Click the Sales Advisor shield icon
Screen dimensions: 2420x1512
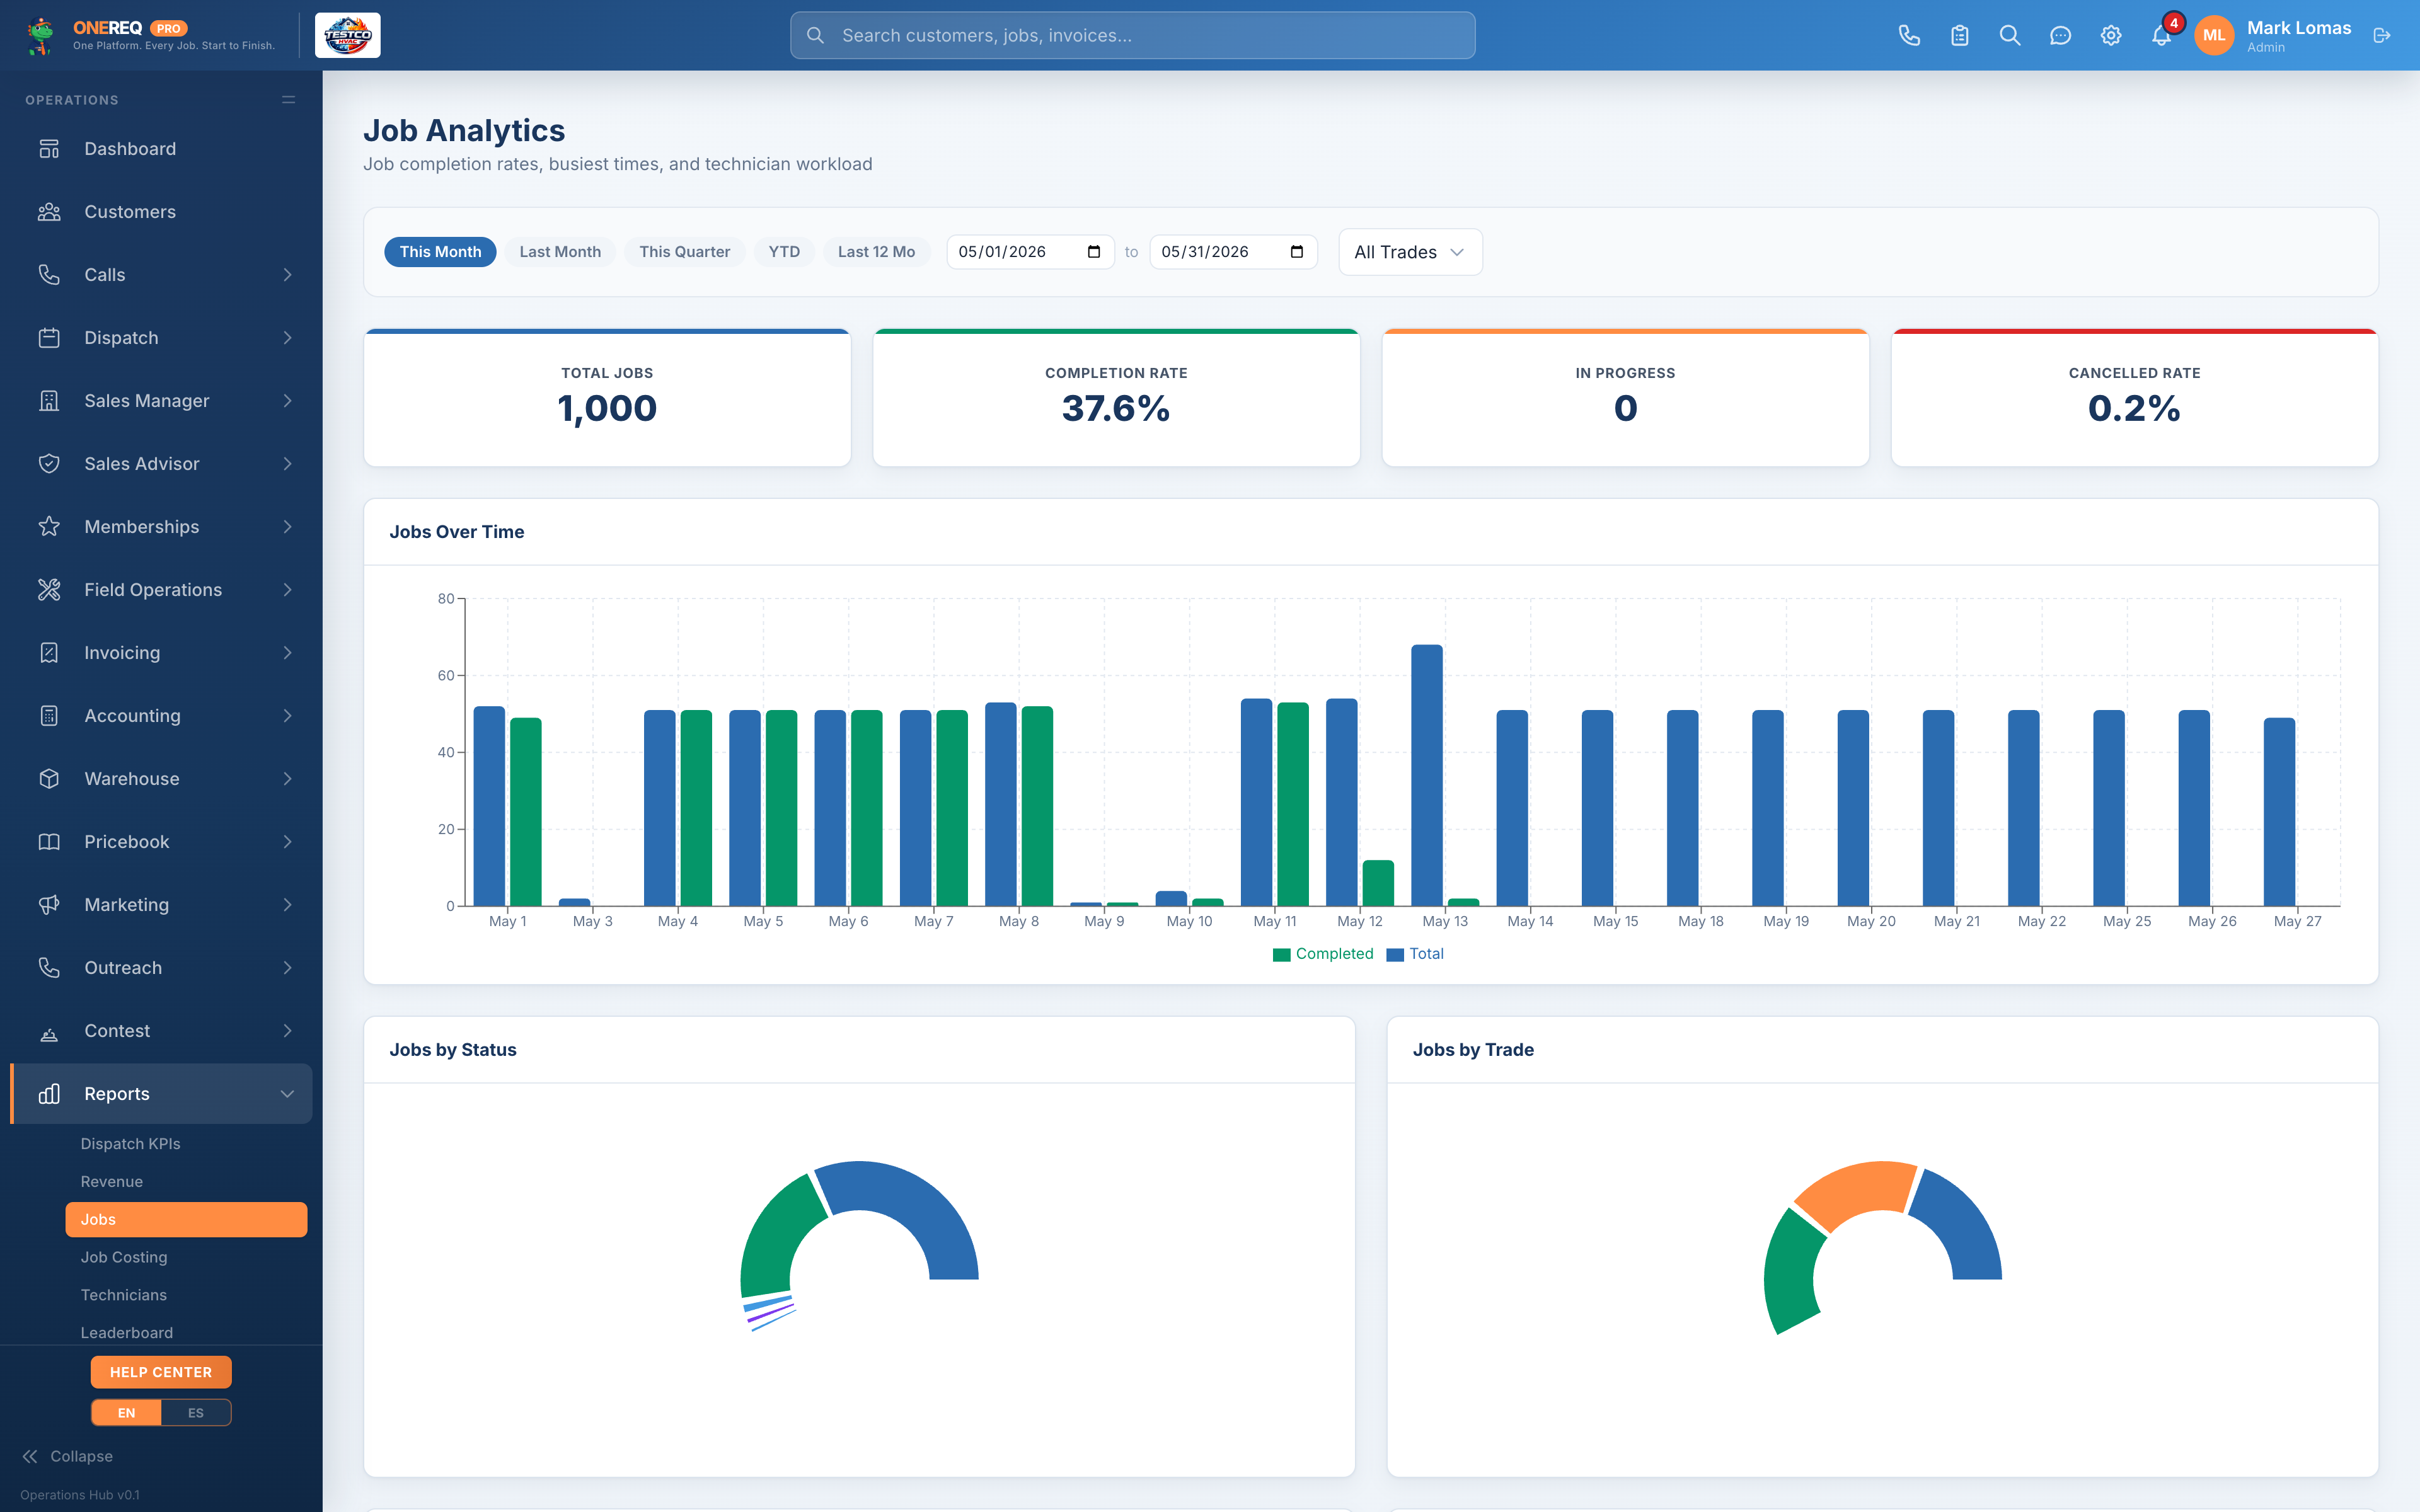49,464
